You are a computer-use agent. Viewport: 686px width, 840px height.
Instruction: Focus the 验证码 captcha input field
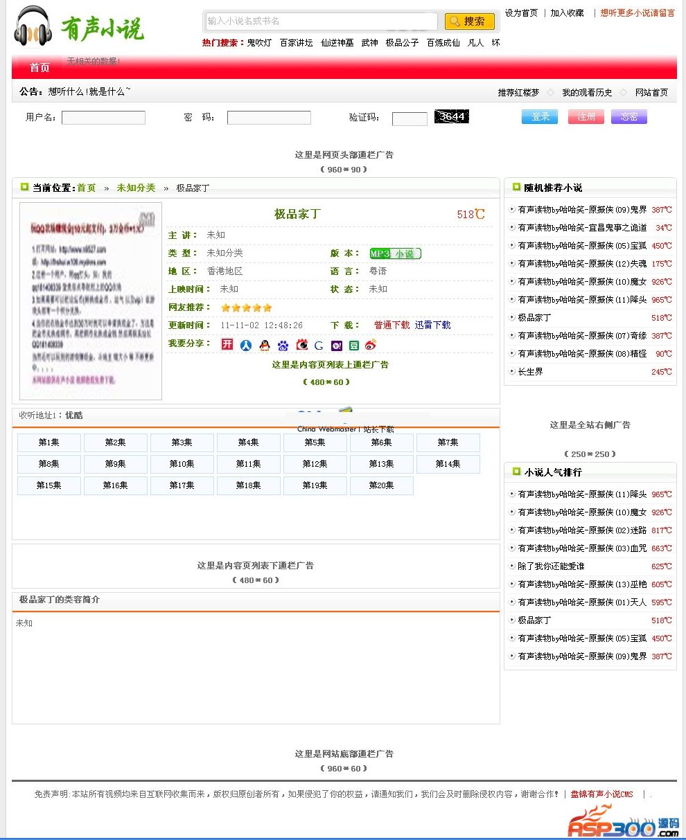pyautogui.click(x=410, y=119)
